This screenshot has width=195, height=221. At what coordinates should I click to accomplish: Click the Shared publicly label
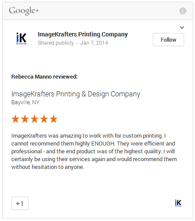(x=56, y=43)
